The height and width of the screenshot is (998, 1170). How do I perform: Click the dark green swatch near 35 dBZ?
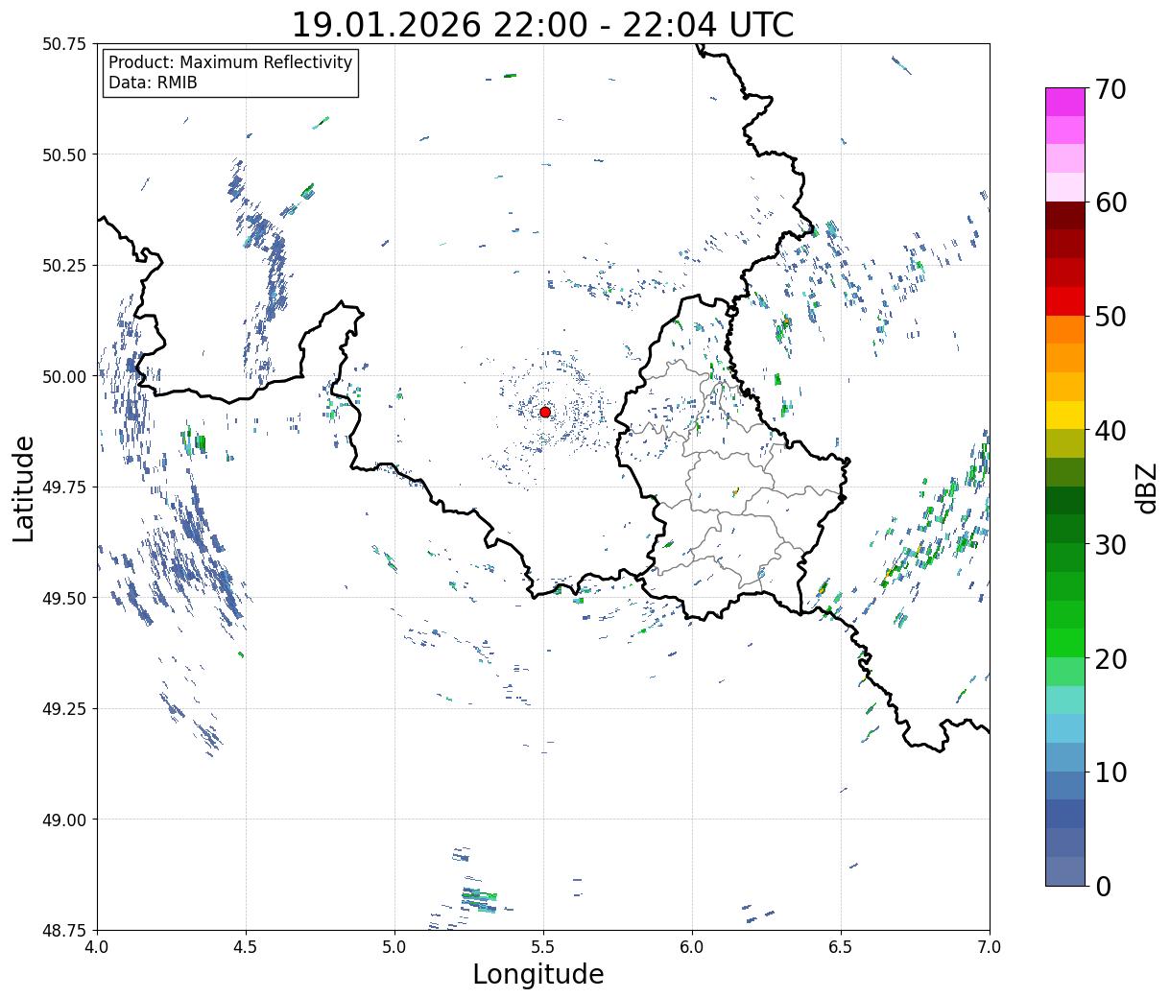(x=1065, y=501)
